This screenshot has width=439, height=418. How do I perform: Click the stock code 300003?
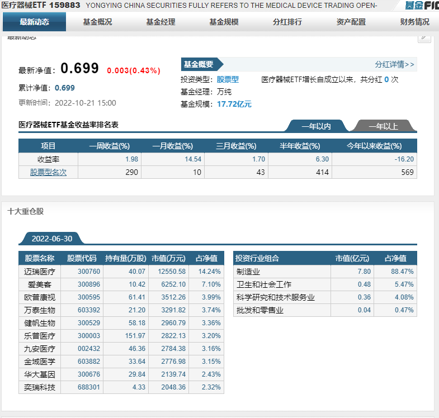click(x=89, y=336)
